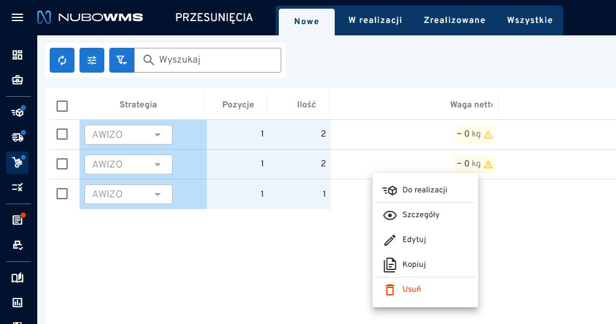Viewport: 616px width, 324px height.
Task: Open the hamburger navigation menu
Action: pyautogui.click(x=17, y=17)
